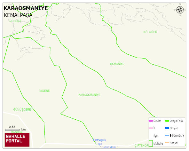This screenshot has width=189, height=151.
Task: Click the Bölünmüş Y legend text
Action: 177,135
